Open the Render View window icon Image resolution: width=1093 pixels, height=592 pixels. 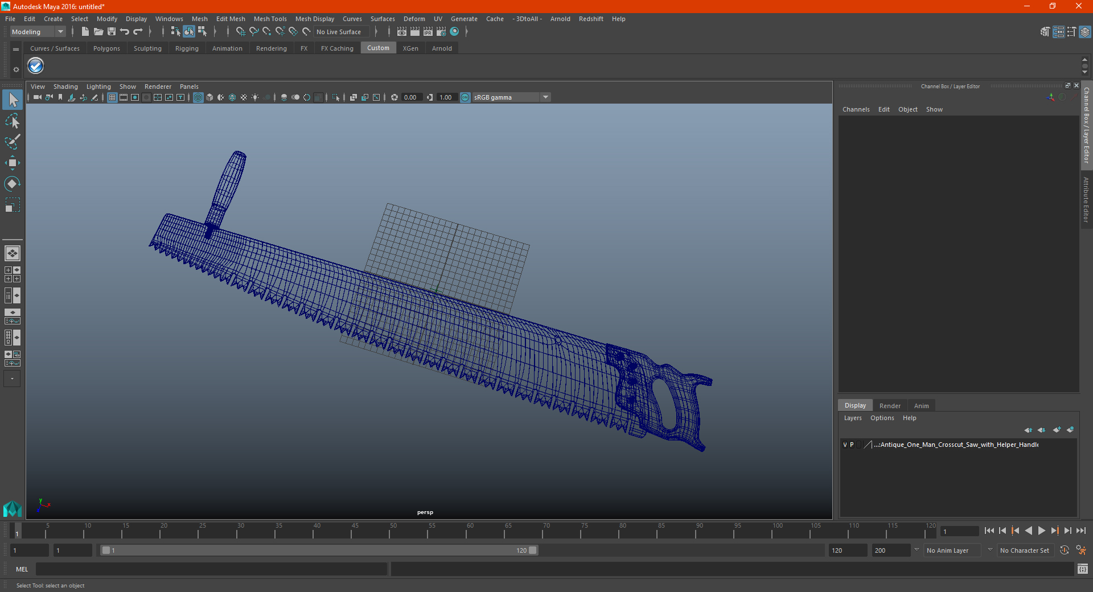402,32
